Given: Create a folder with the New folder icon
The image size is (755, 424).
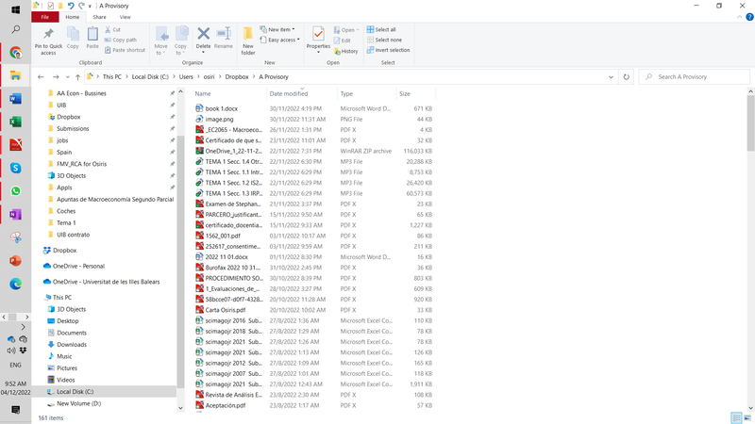Looking at the screenshot, I should 248,38.
